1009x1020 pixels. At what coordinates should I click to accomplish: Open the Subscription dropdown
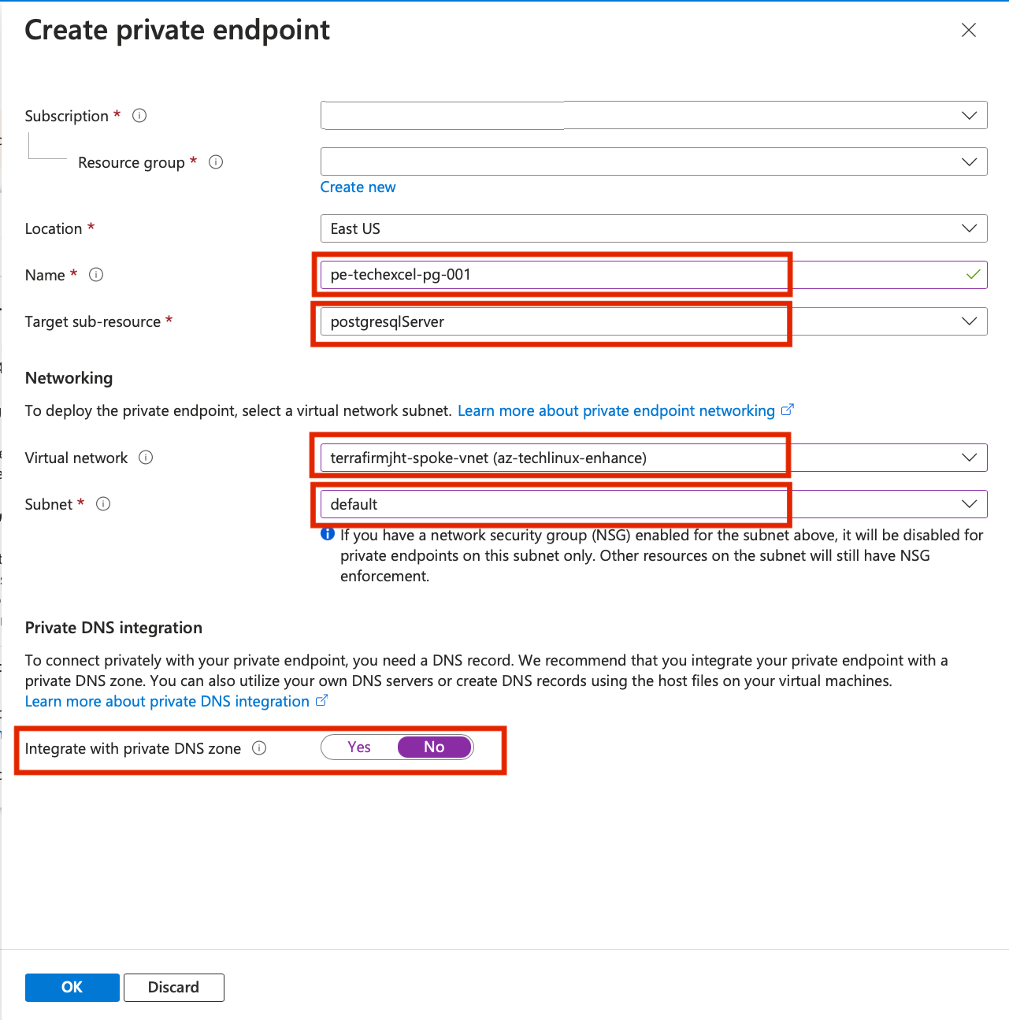coord(653,116)
